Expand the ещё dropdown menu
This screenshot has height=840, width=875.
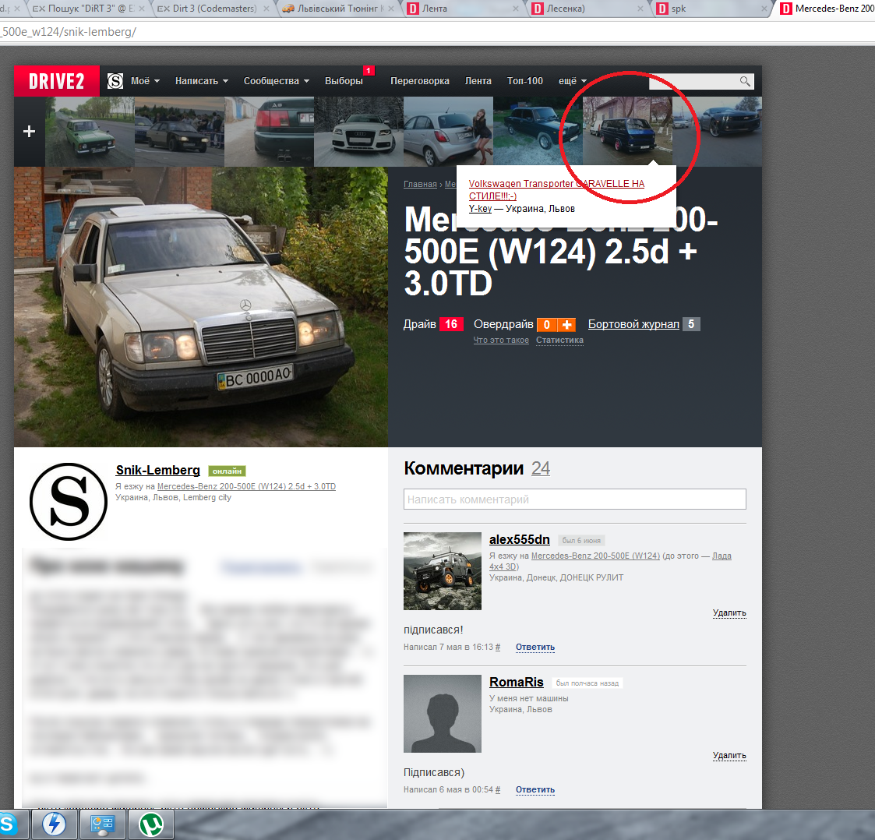[x=573, y=81]
